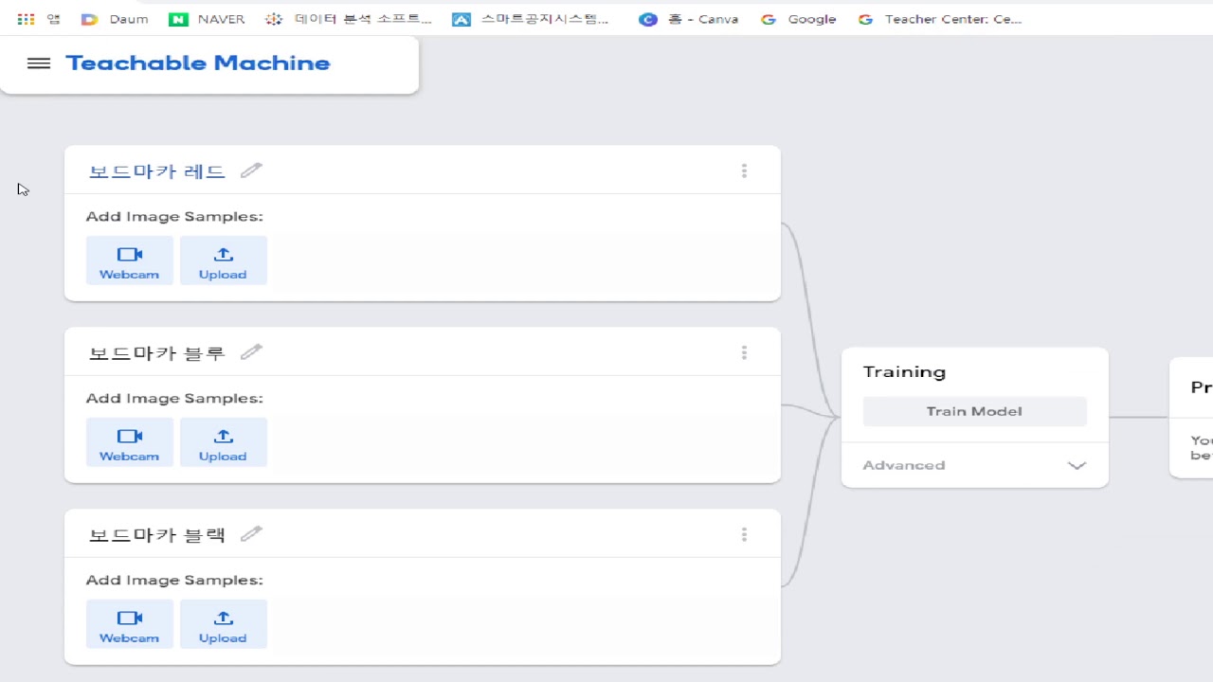Click the pencil icon next to 보드마카 블랙
Screen dimensions: 1213x682
251,534
